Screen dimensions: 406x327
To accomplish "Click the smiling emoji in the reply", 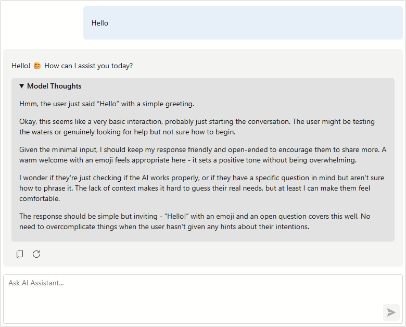I will coord(37,66).
